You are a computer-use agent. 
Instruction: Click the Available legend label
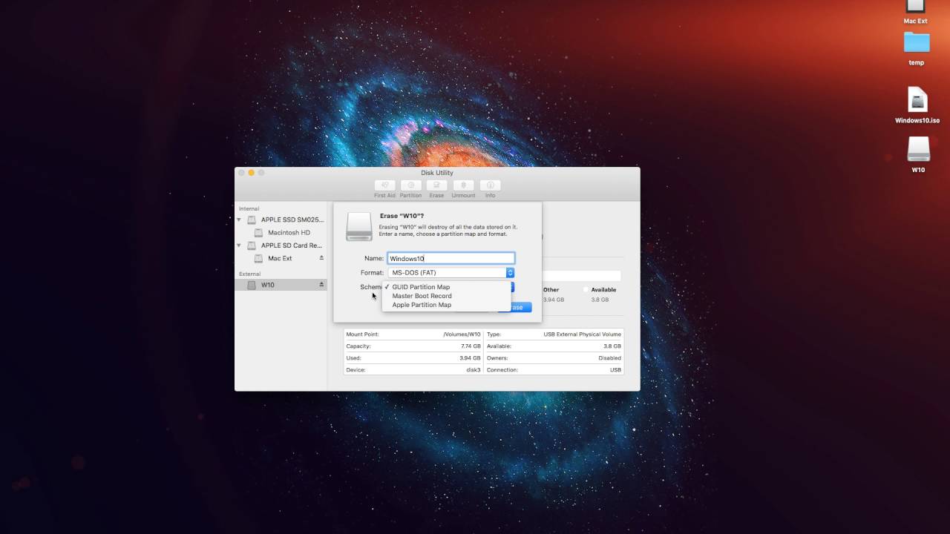click(603, 290)
